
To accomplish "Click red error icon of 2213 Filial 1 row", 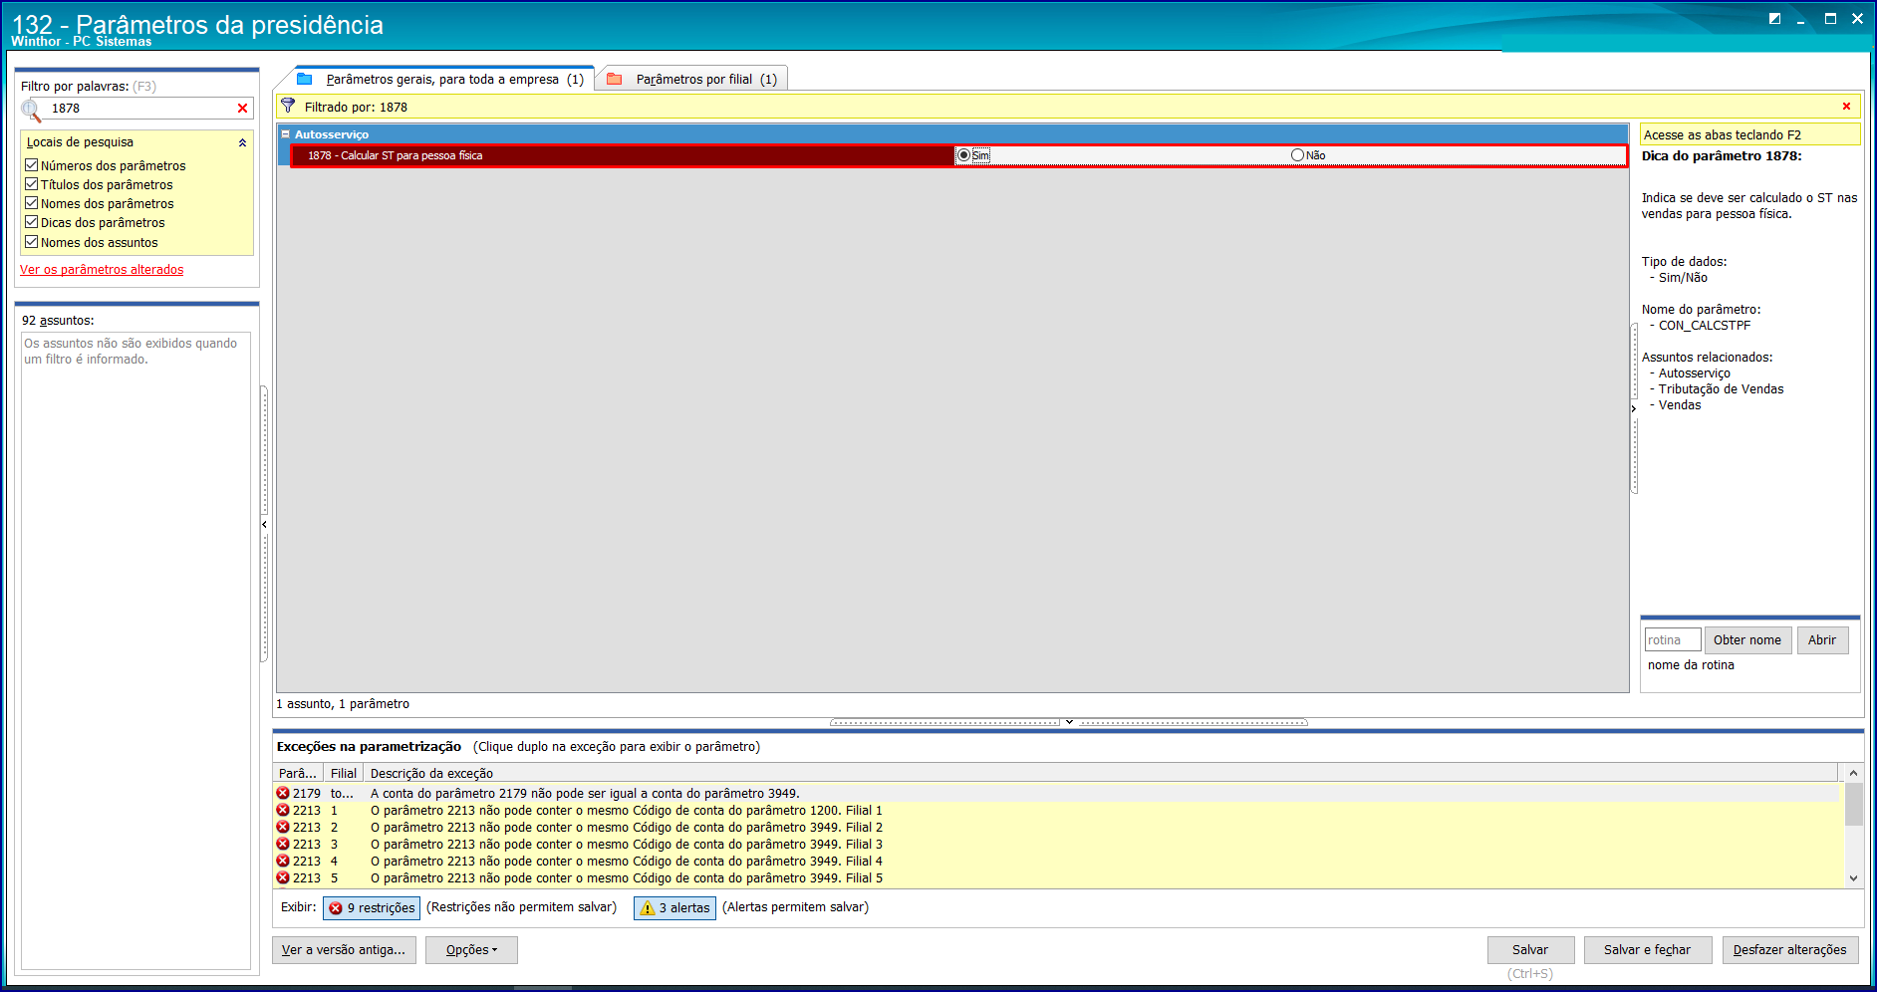I will pos(283,810).
